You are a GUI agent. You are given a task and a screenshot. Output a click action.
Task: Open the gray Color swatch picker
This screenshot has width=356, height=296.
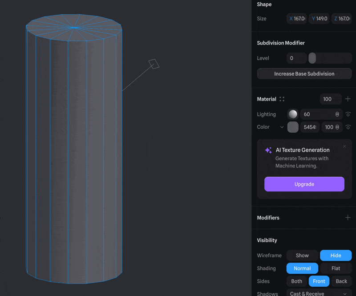(293, 127)
